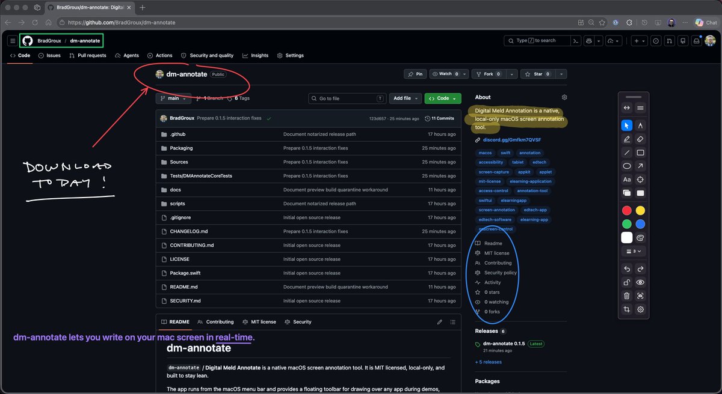Select the ellipse shape tool
Screen dimensions: 722x394
(x=627, y=166)
